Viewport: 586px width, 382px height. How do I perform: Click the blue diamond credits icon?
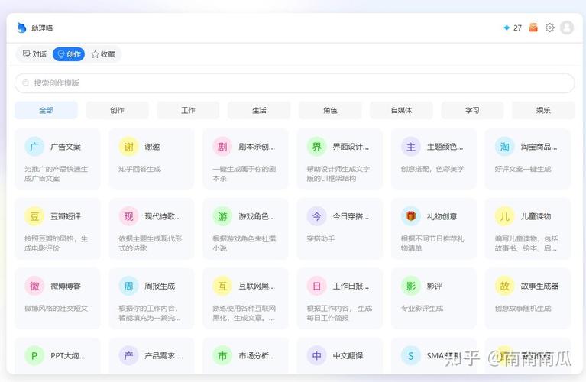click(x=507, y=28)
